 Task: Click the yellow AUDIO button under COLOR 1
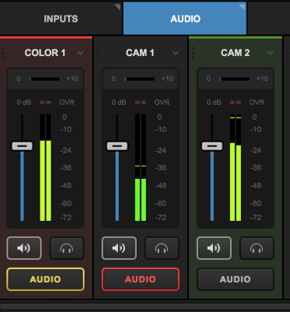tap(45, 279)
